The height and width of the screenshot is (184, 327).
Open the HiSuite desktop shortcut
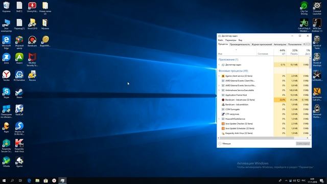coord(6,162)
